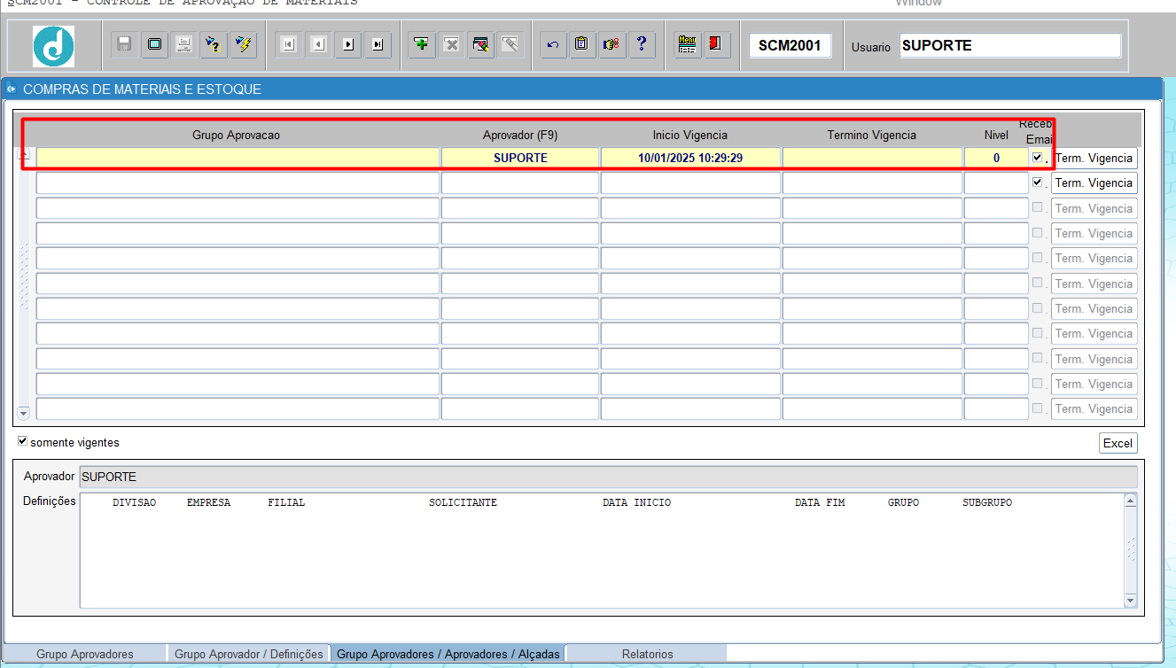Image resolution: width=1176 pixels, height=668 pixels.
Task: Click Term. Vigencia button in SUPORTE row
Action: [x=1094, y=158]
